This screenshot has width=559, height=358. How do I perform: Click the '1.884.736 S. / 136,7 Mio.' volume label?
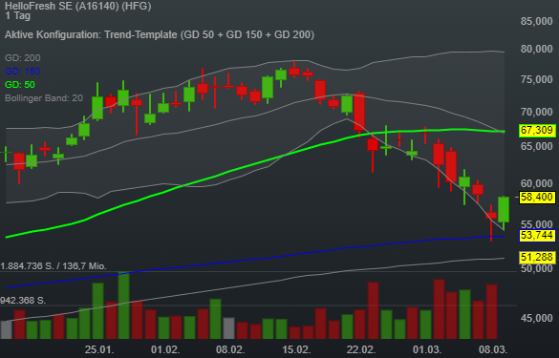[54, 266]
